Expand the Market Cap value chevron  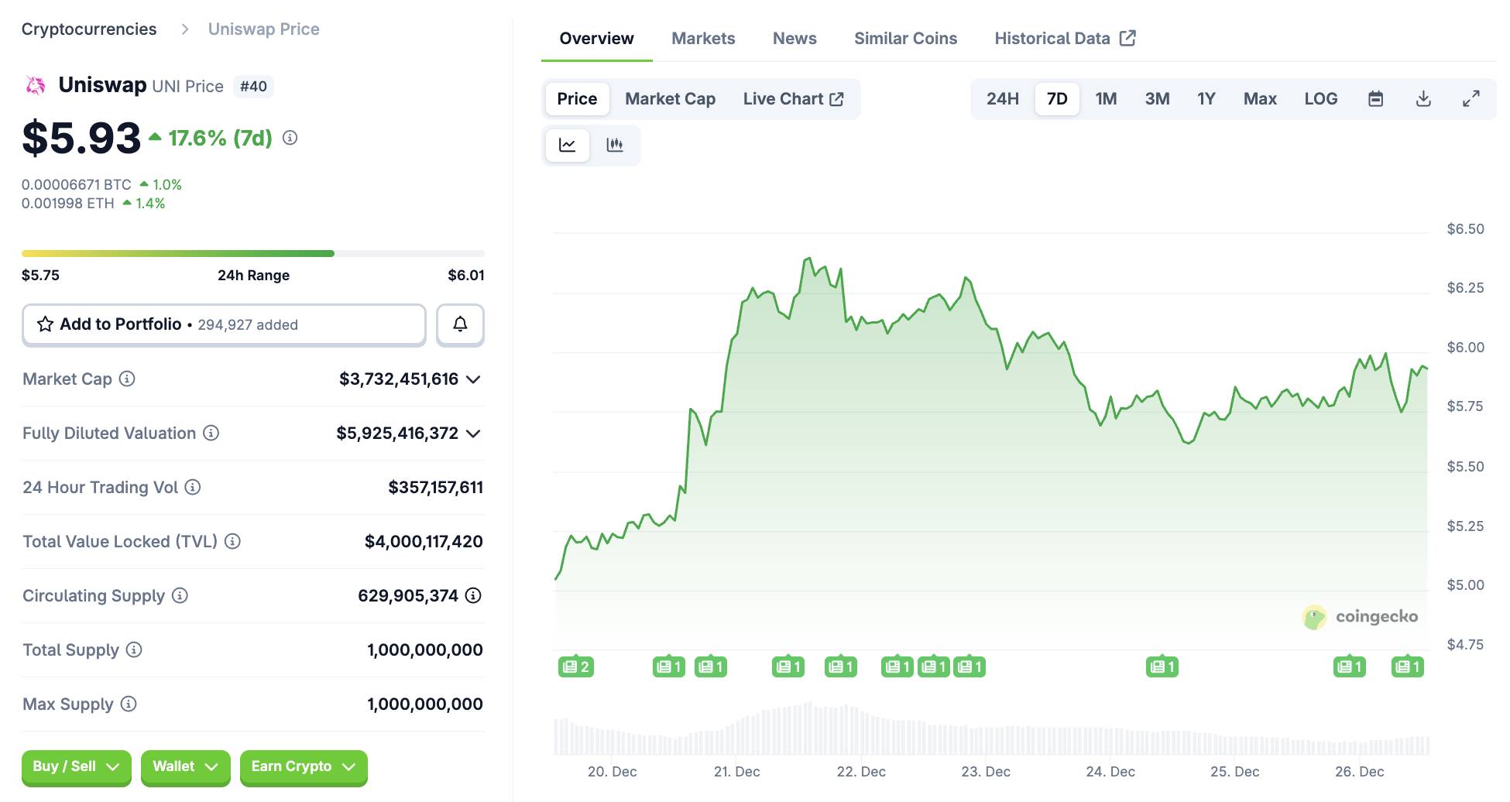(474, 379)
